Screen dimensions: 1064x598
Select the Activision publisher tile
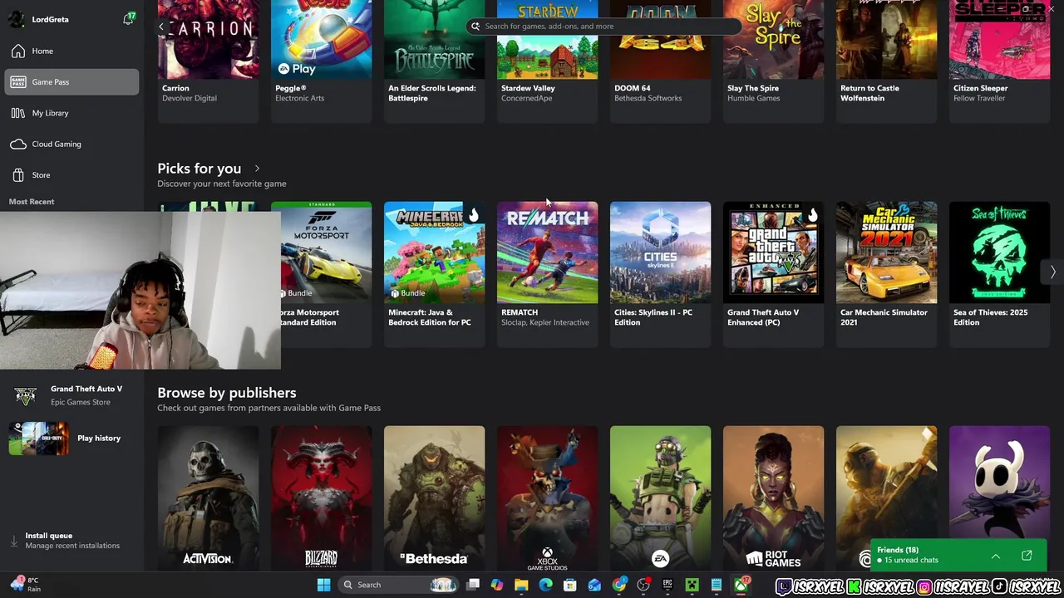pos(208,498)
